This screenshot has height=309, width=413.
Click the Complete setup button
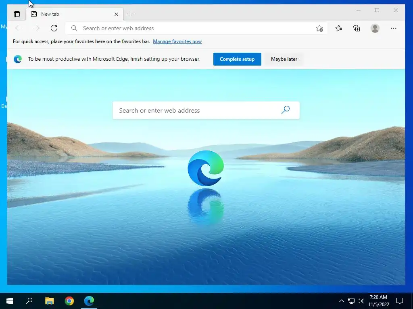[237, 59]
